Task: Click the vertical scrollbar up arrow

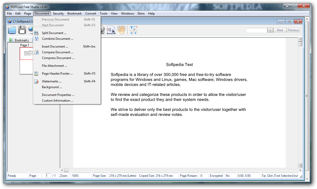Action: tap(300, 40)
